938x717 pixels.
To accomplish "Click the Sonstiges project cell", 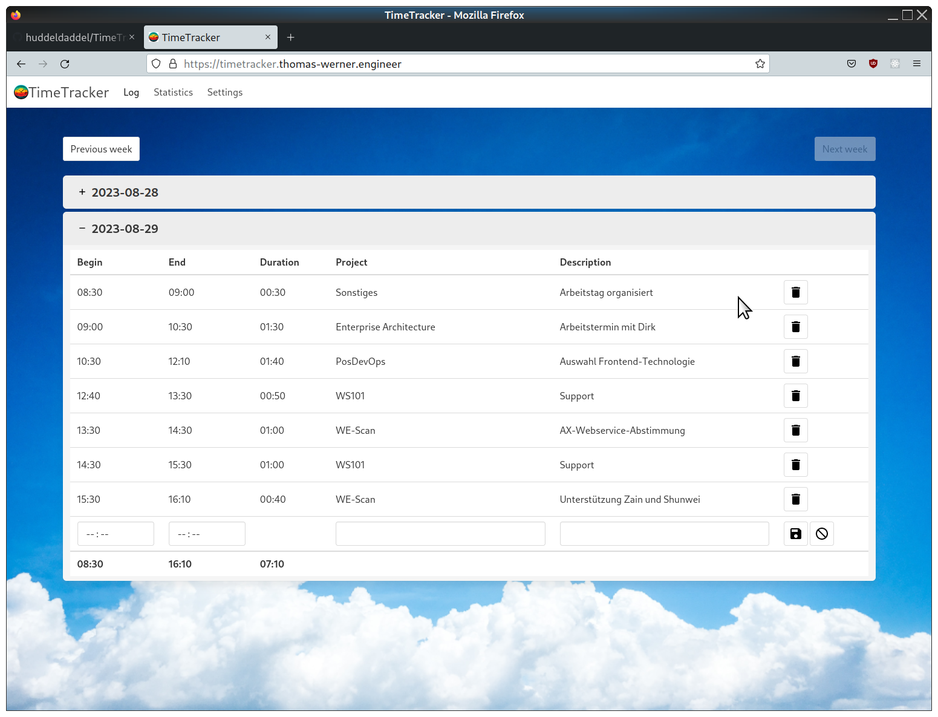I will tap(356, 292).
